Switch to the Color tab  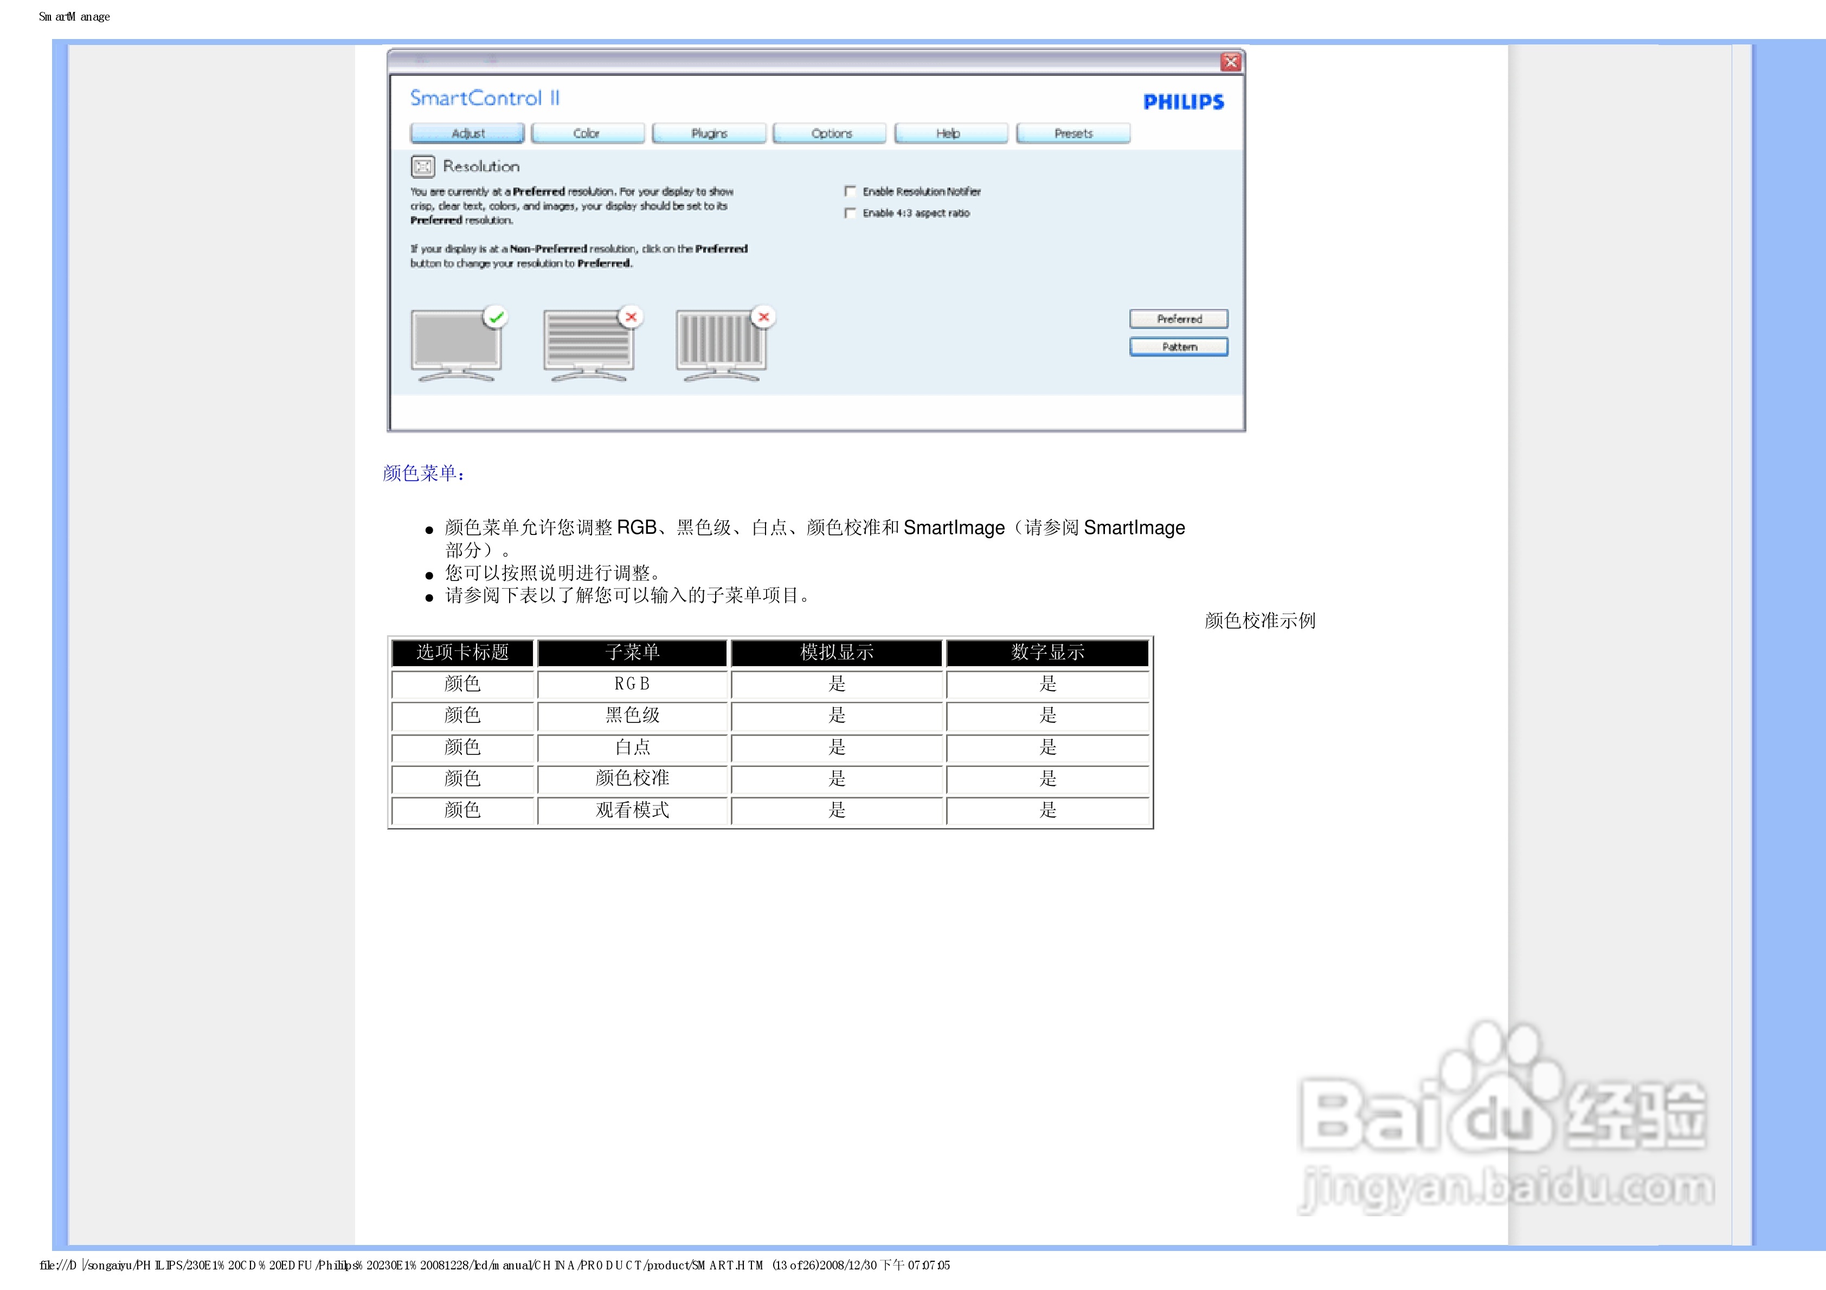click(587, 134)
